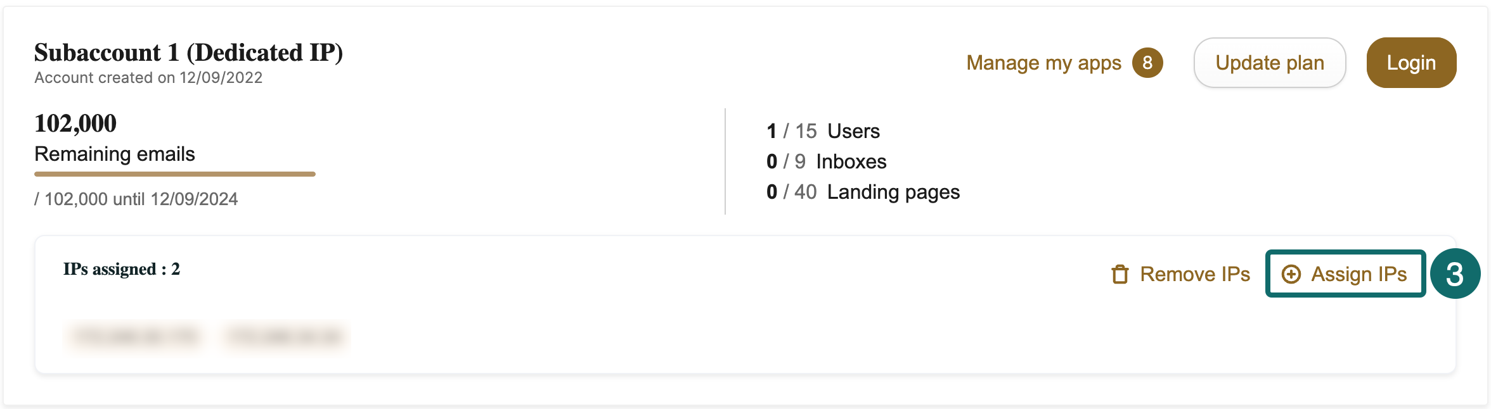The image size is (1491, 409).
Task: Select the 0 / 9 Inboxes line
Action: pyautogui.click(x=826, y=161)
